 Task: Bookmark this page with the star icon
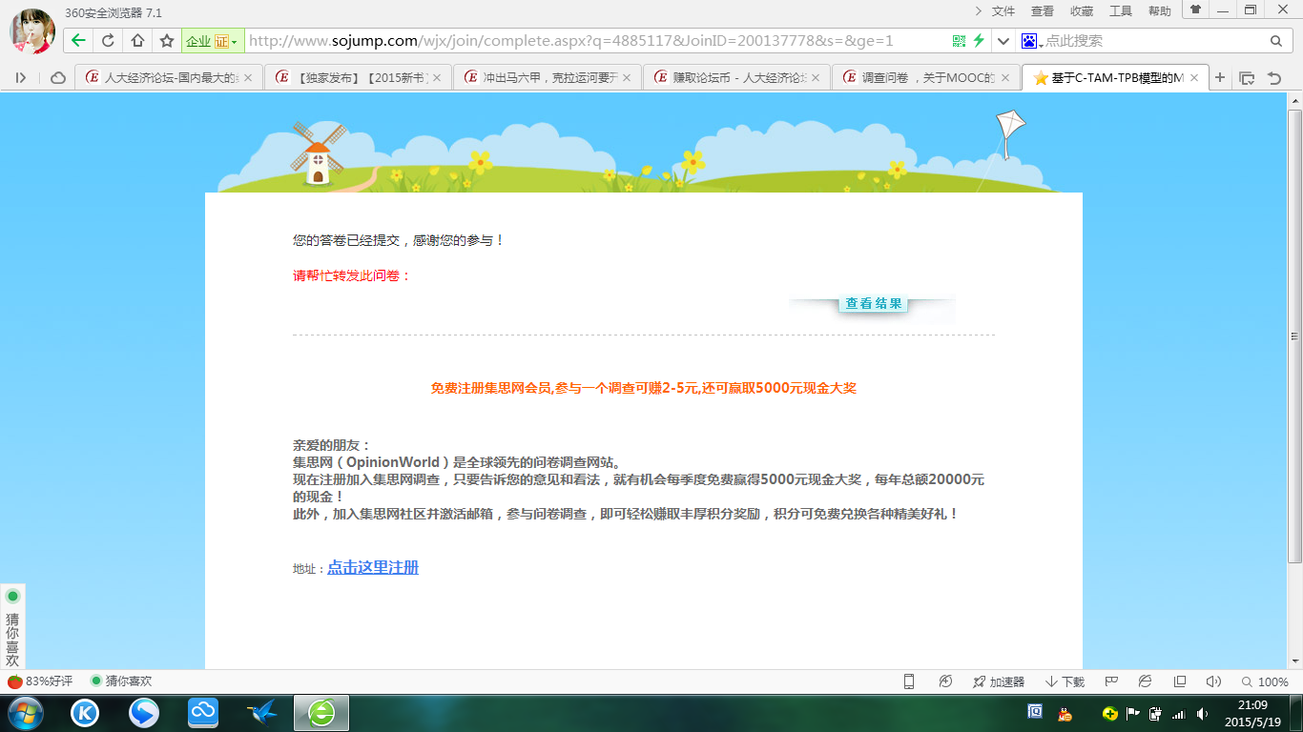pyautogui.click(x=167, y=41)
